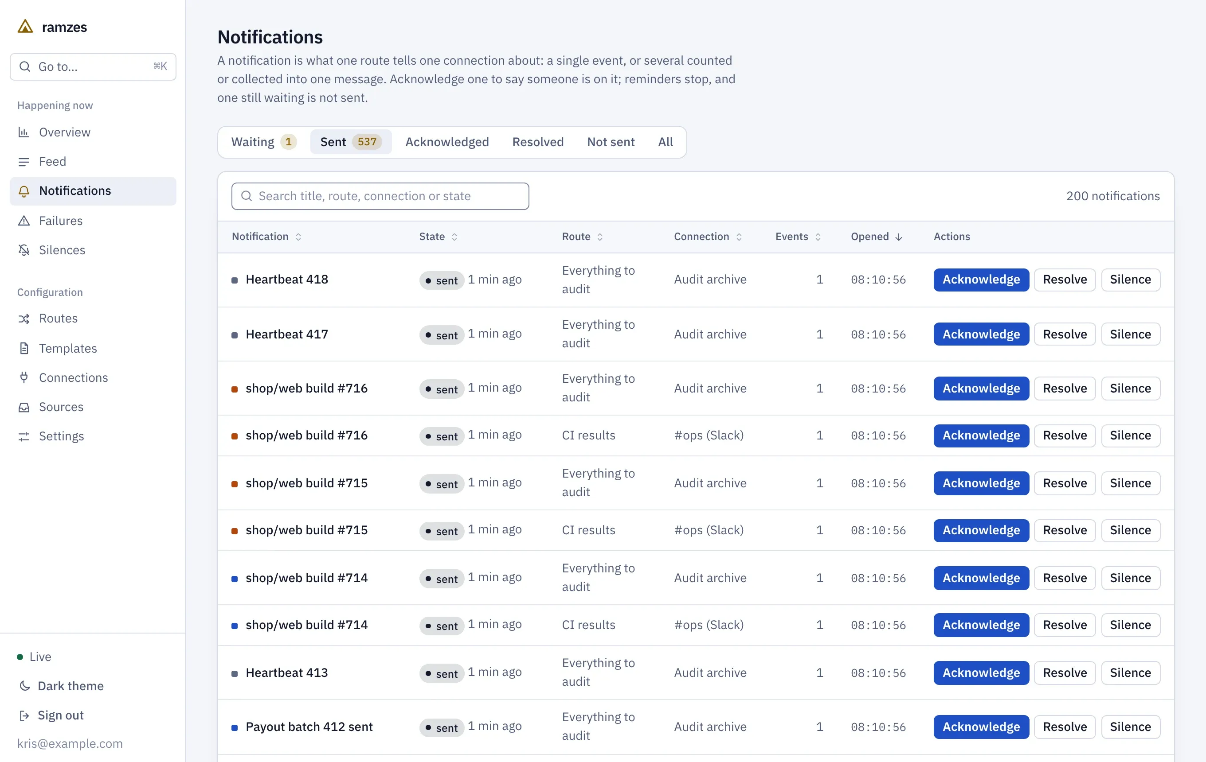This screenshot has height=762, width=1206.
Task: Open the Feed icon in sidebar
Action: click(23, 162)
